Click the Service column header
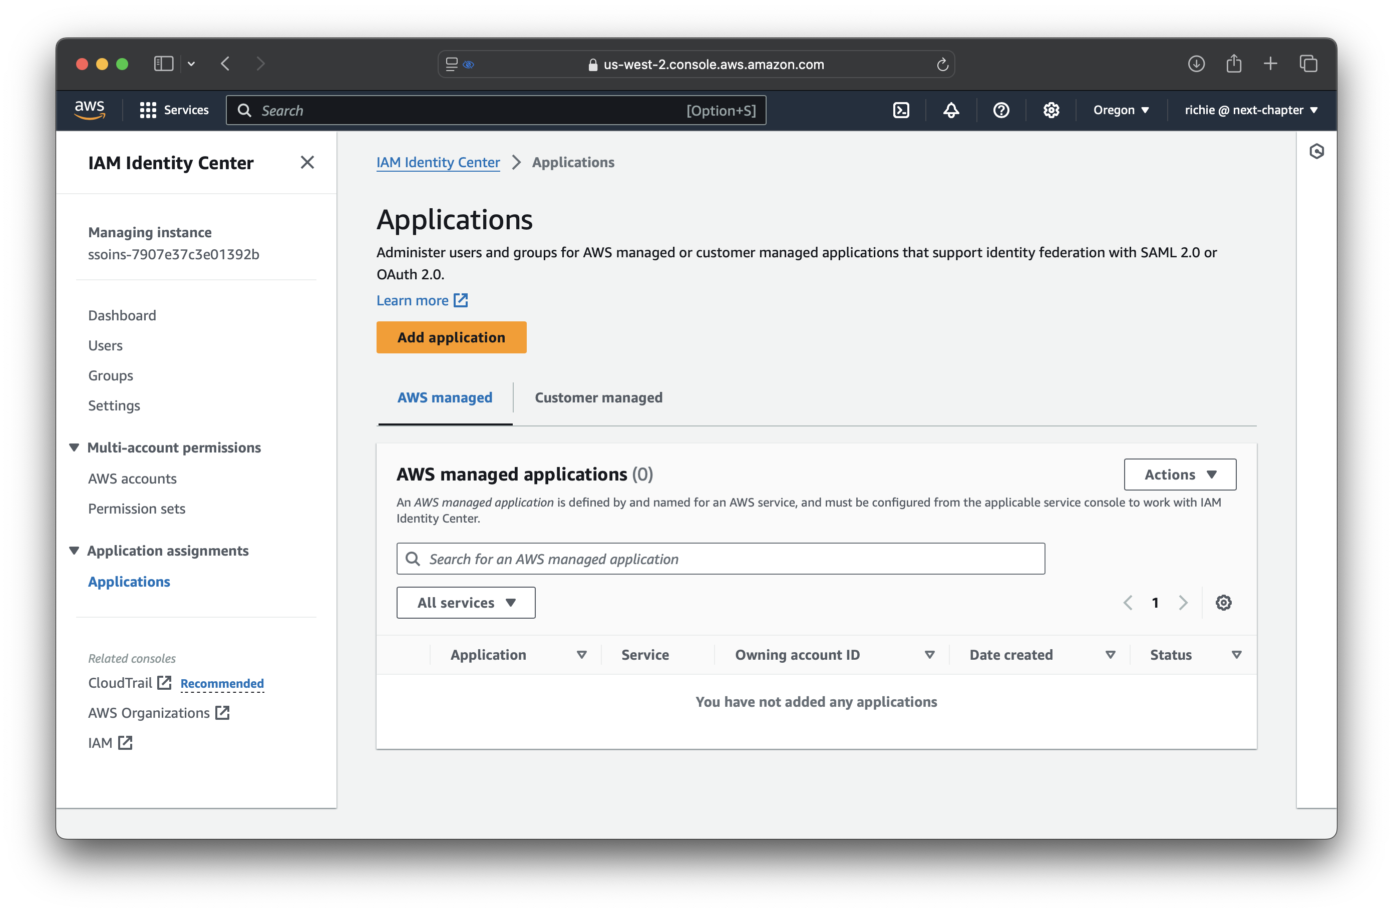Viewport: 1393px width, 913px height. pyautogui.click(x=645, y=654)
